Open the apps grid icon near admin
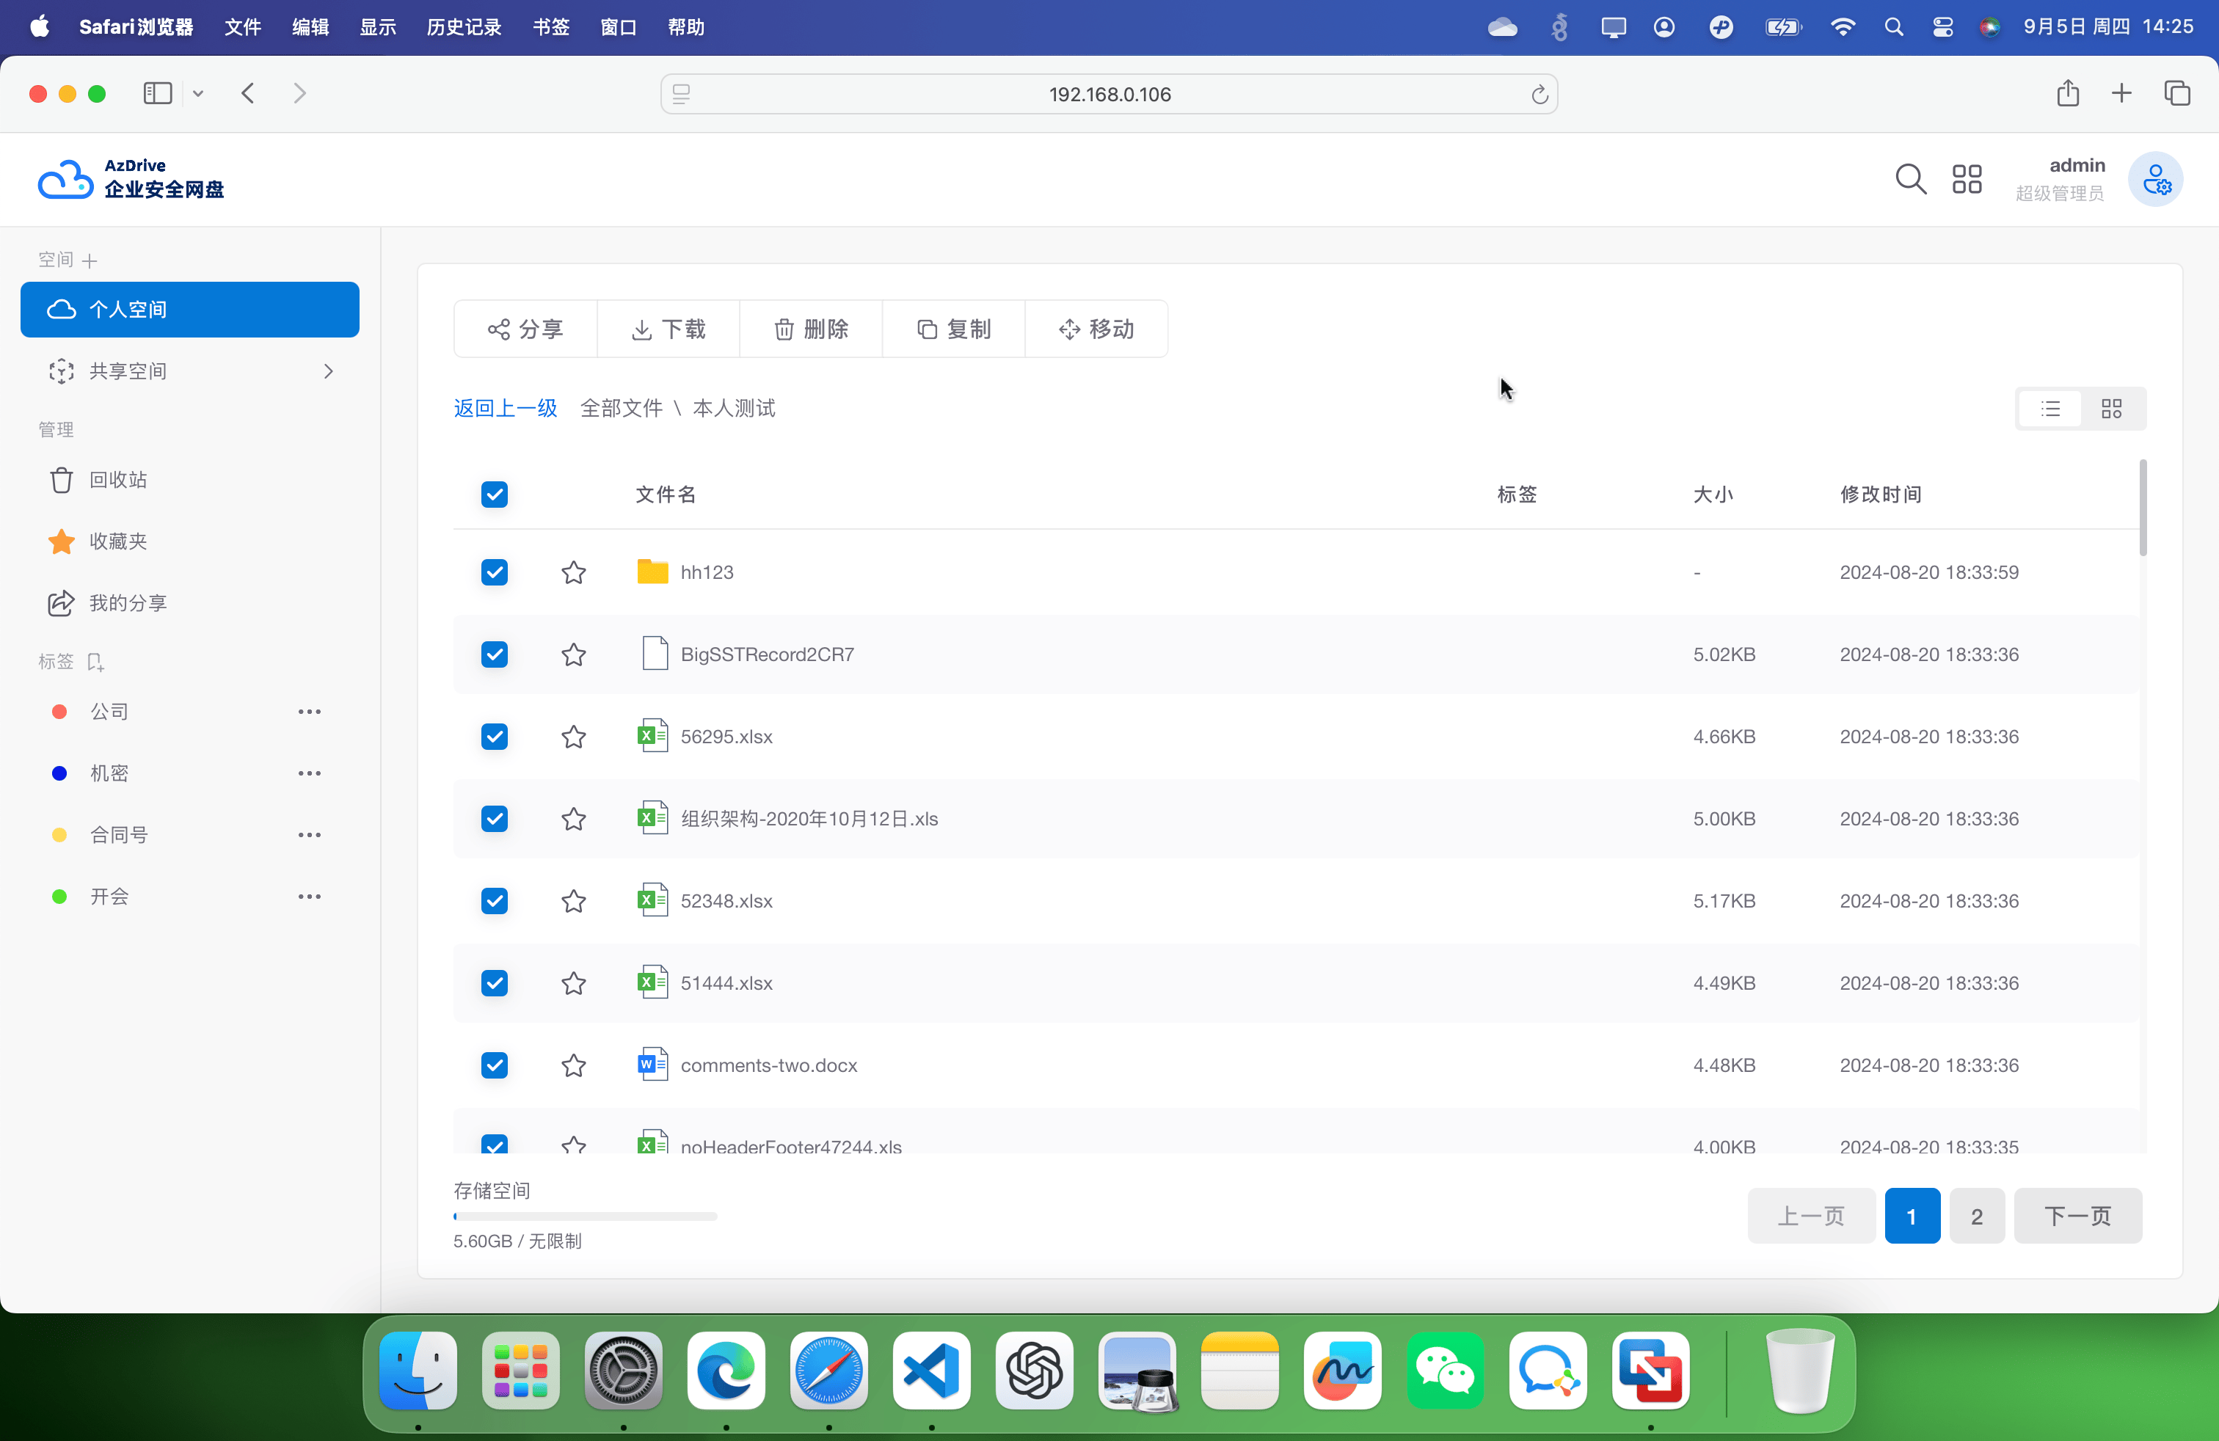 [1967, 179]
